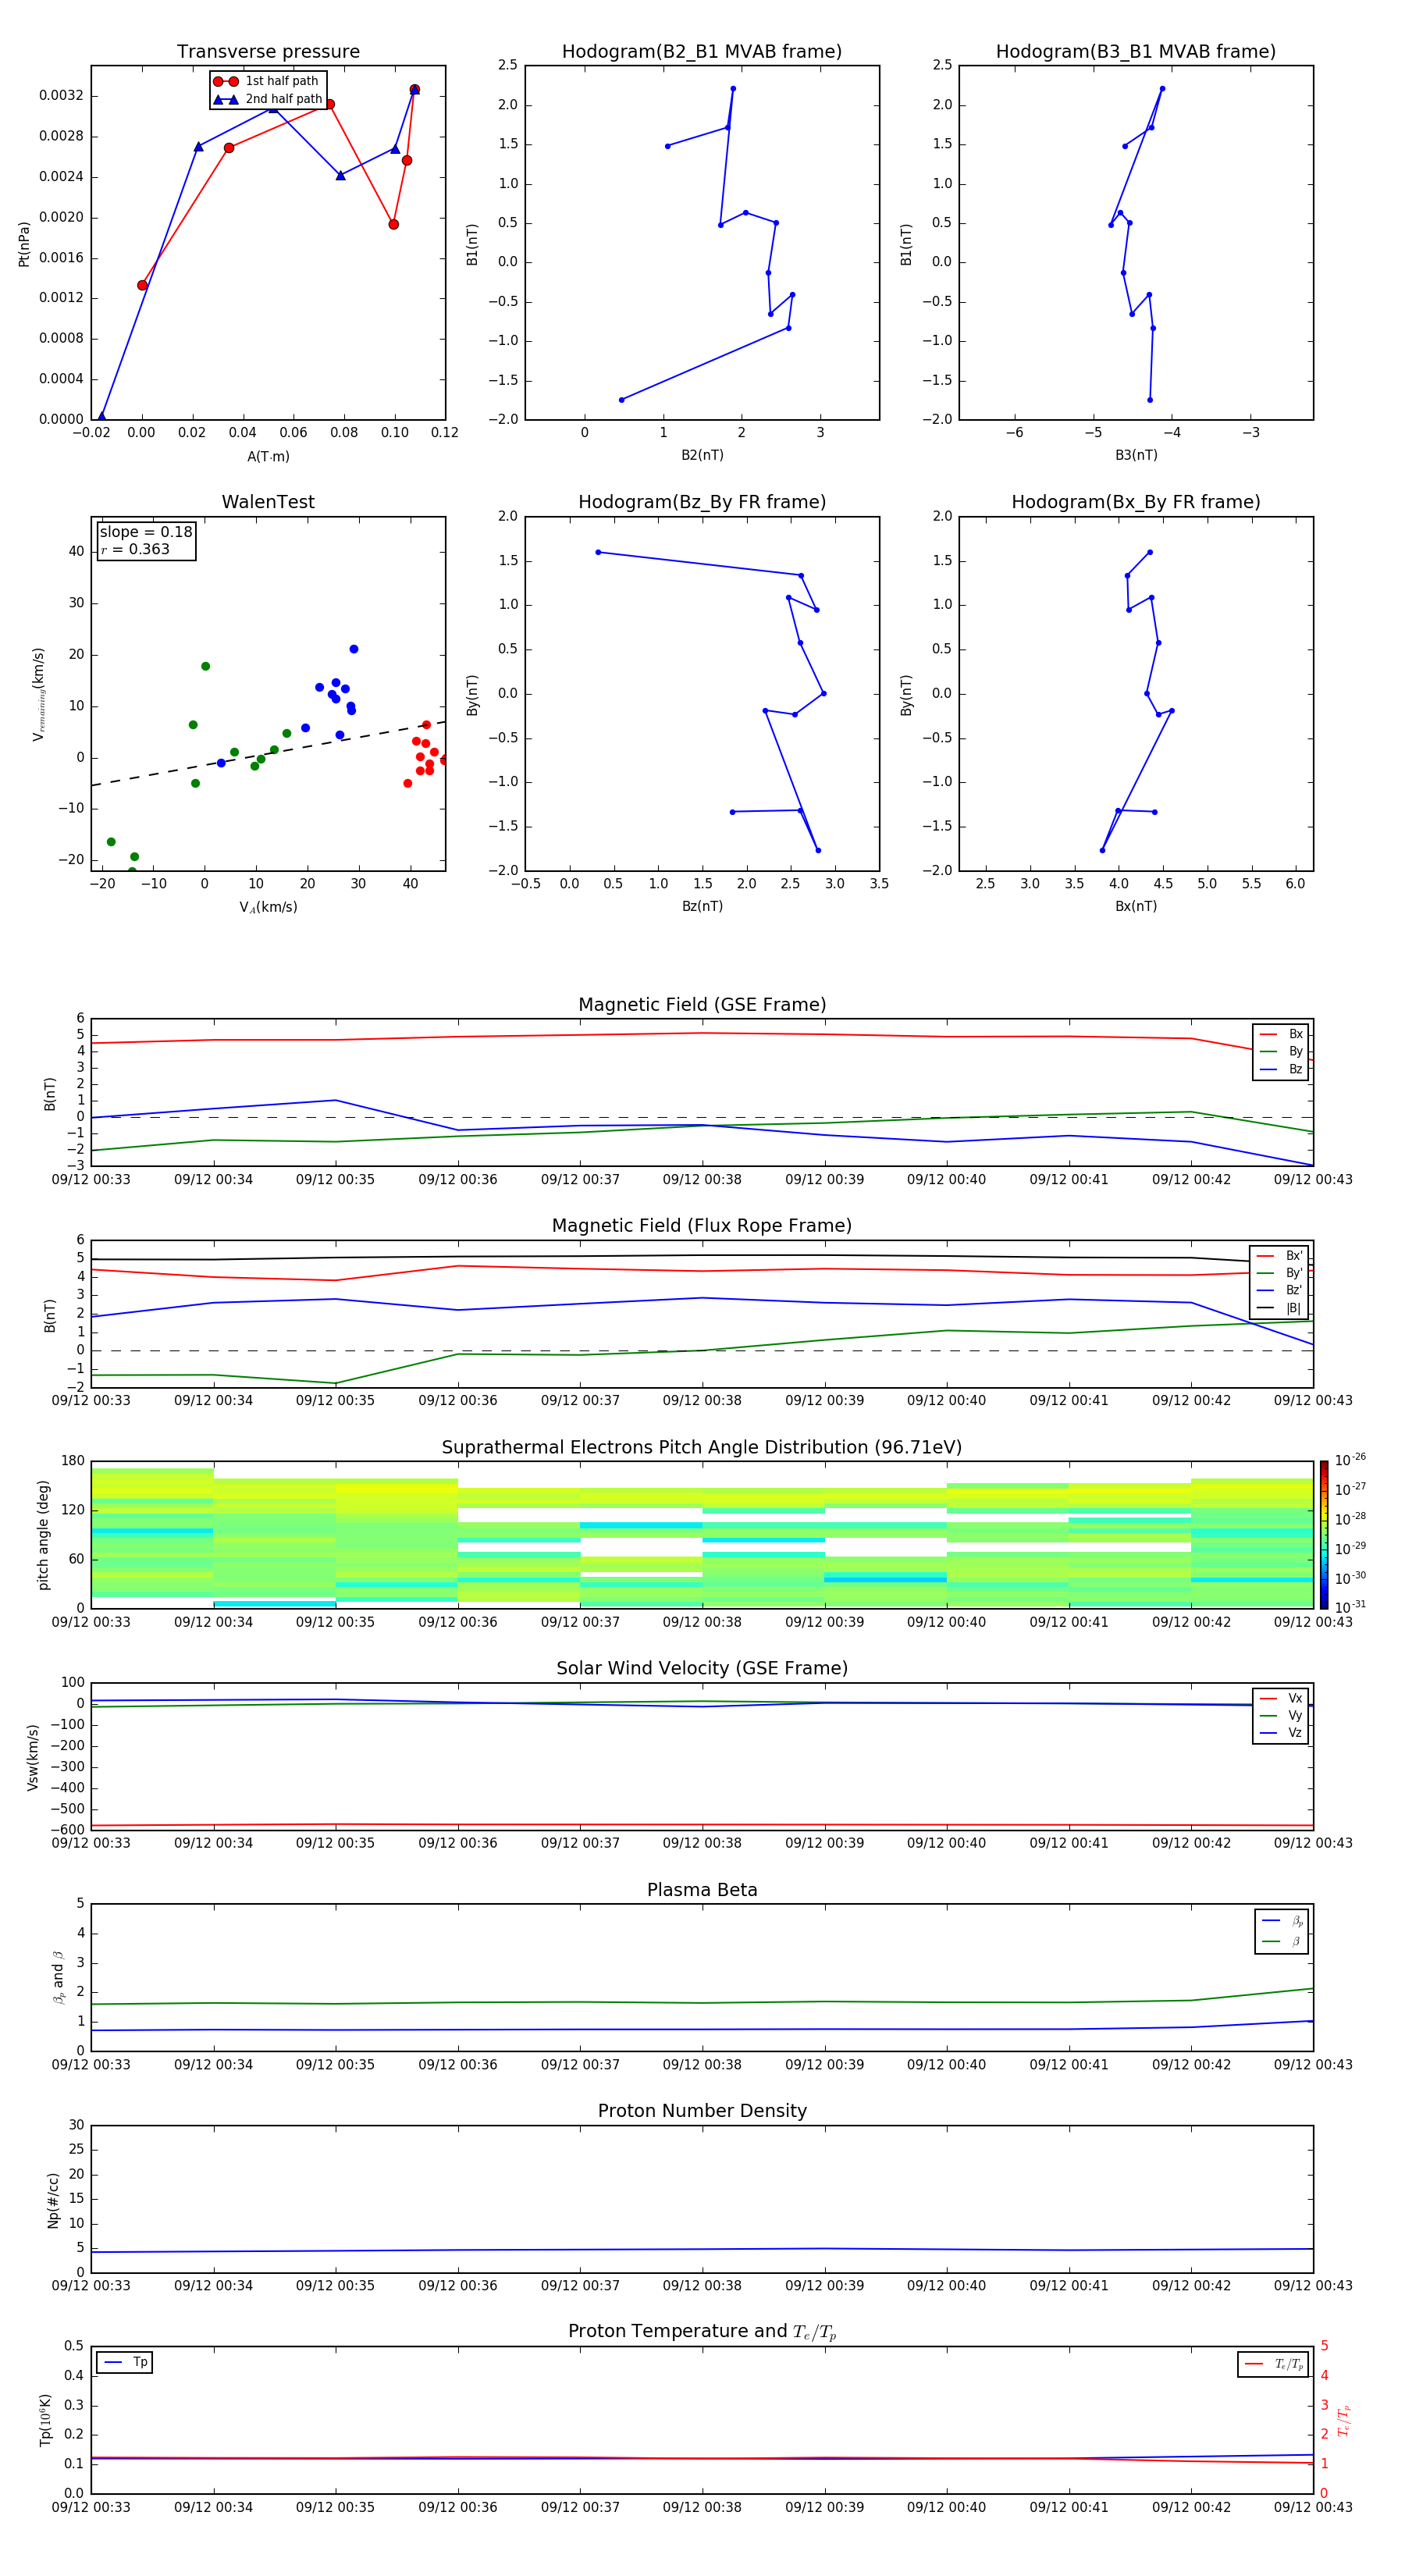Click the "Hodogram(Bx_By FR frame)" title
This screenshot has height=2576, width=1405.
click(x=1136, y=502)
